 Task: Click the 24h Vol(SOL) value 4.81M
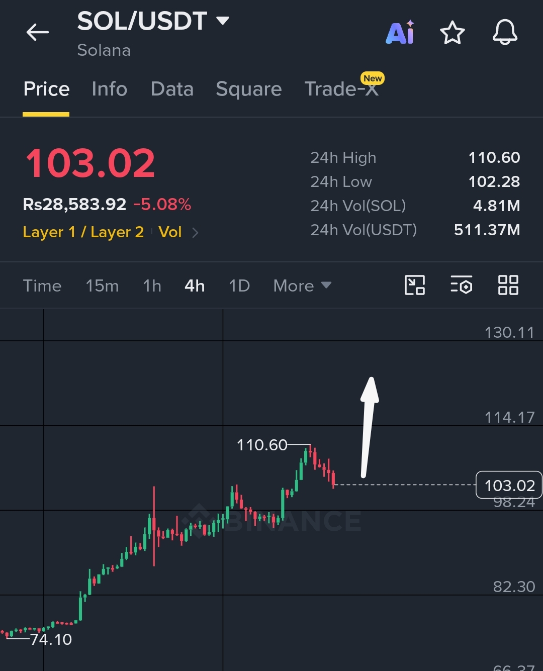point(496,206)
